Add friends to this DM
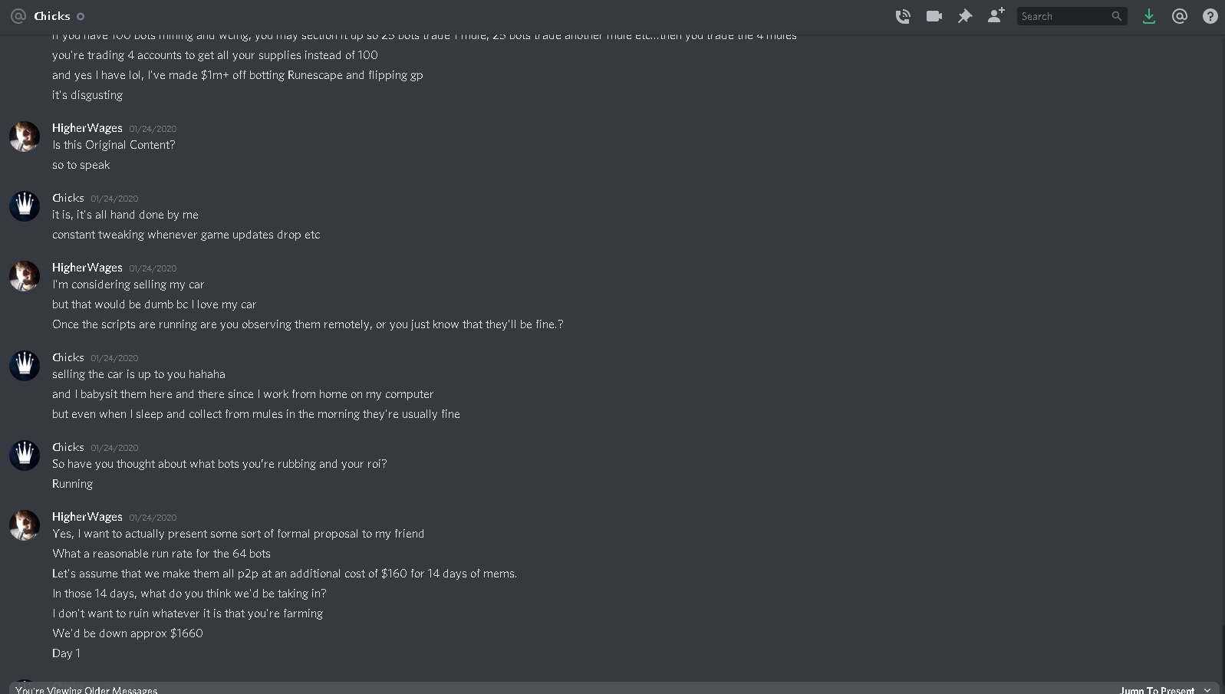This screenshot has width=1225, height=694. (996, 15)
